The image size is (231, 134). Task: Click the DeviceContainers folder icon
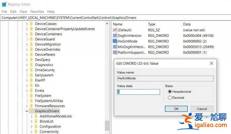click(x=31, y=34)
